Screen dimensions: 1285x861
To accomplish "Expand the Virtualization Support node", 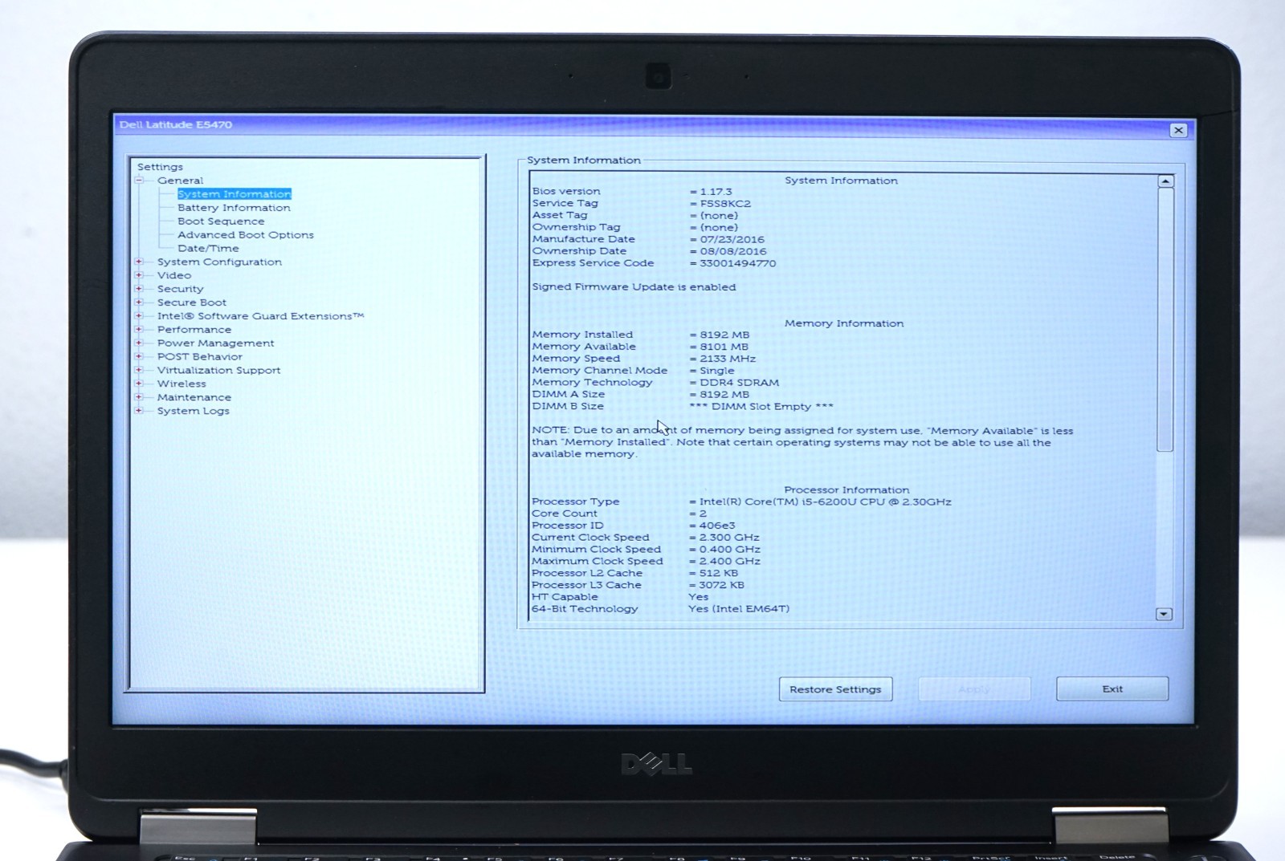I will point(139,371).
